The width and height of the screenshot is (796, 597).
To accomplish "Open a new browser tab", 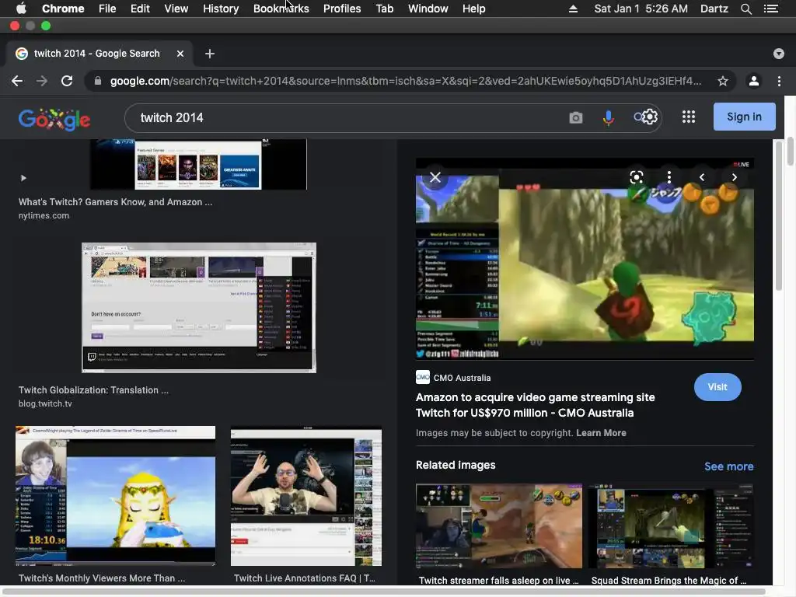I will tap(210, 54).
